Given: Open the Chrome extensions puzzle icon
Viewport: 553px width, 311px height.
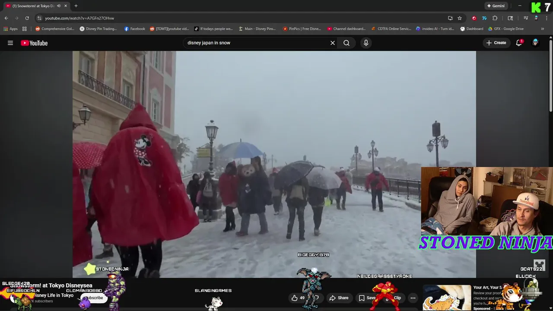Looking at the screenshot, I should (x=495, y=18).
